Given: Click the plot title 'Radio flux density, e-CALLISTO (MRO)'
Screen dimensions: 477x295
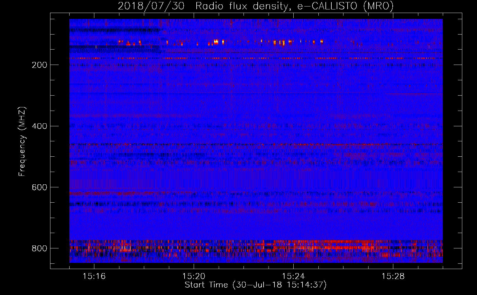Looking at the screenshot, I should coord(295,6).
